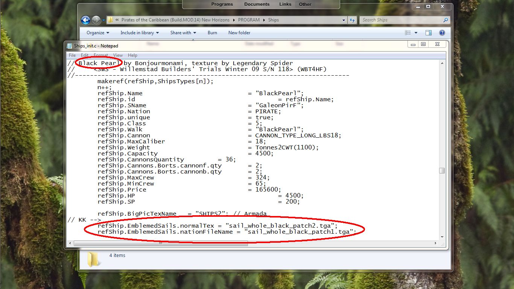Screen dimensions: 514x289
Task: Open the Notepad Edit menu
Action: (84, 55)
